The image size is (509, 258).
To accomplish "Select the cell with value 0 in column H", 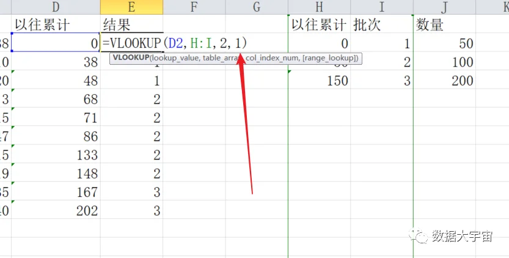I will (319, 42).
